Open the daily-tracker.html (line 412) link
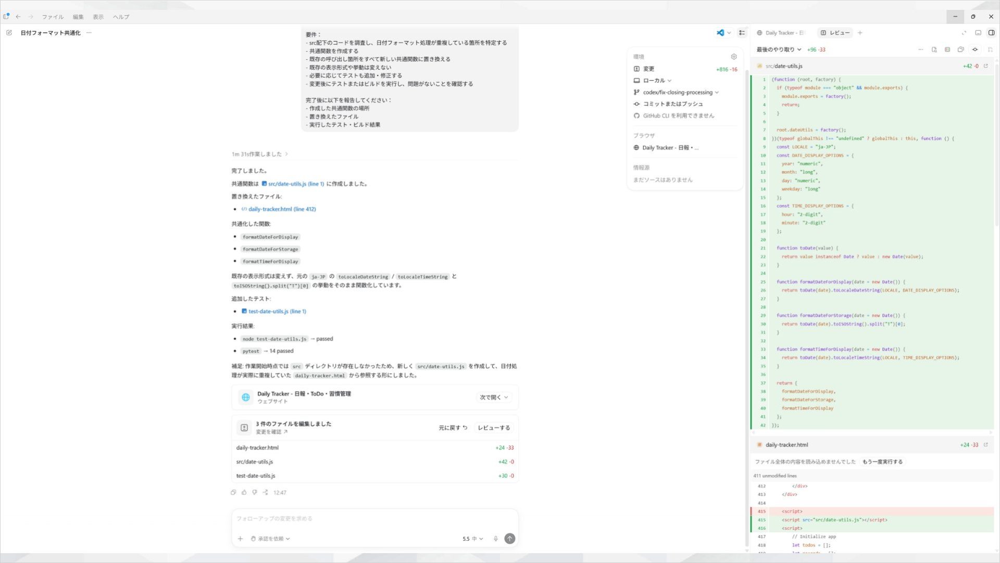The height and width of the screenshot is (563, 1000). click(x=279, y=209)
